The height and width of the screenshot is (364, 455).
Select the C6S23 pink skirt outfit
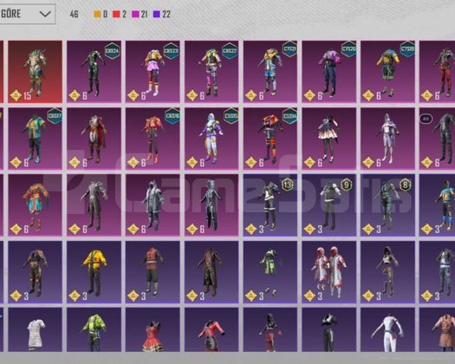coord(153,72)
